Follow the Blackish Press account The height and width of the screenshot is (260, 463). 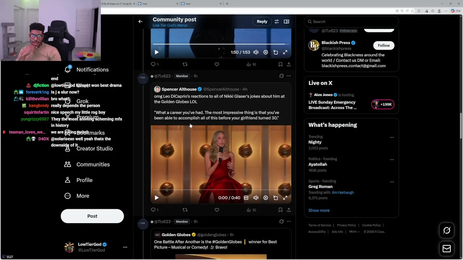[x=384, y=45]
